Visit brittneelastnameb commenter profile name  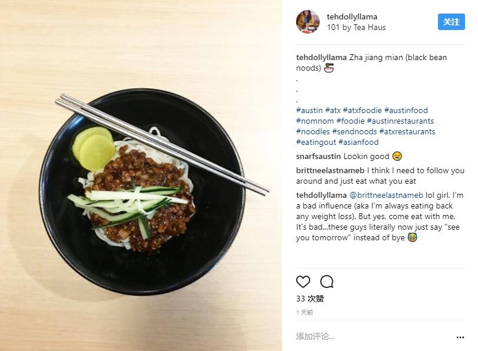pyautogui.click(x=330, y=170)
